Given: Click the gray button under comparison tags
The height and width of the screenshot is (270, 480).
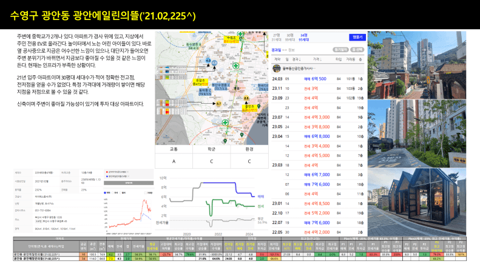Looking at the screenshot, I should click(129, 183).
